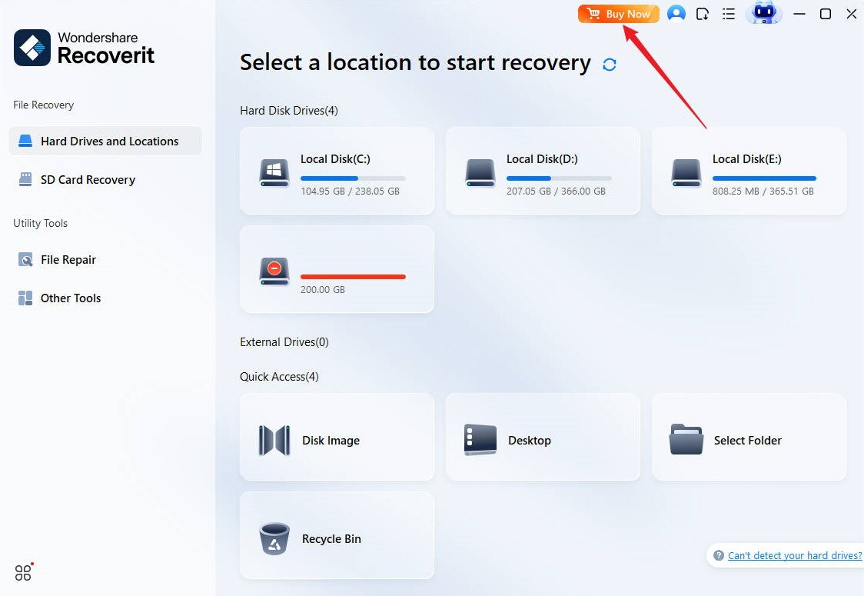Screen dimensions: 864x596
Task: Click the user account avatar icon
Action: (x=676, y=14)
